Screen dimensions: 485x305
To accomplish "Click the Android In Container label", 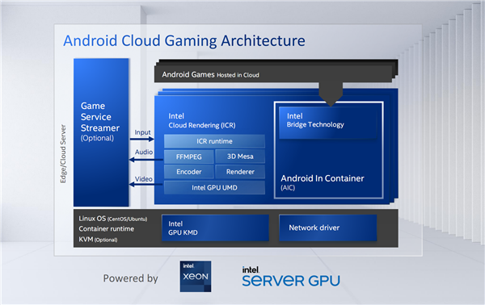I will click(323, 178).
